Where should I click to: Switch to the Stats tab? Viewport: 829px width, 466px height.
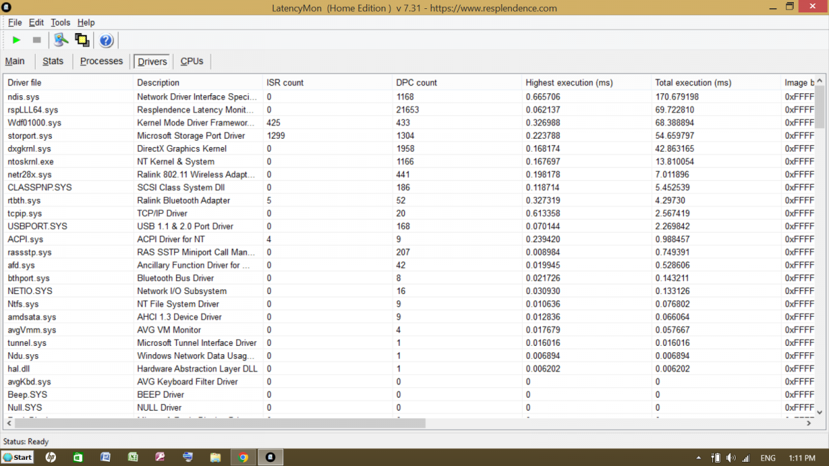click(53, 61)
